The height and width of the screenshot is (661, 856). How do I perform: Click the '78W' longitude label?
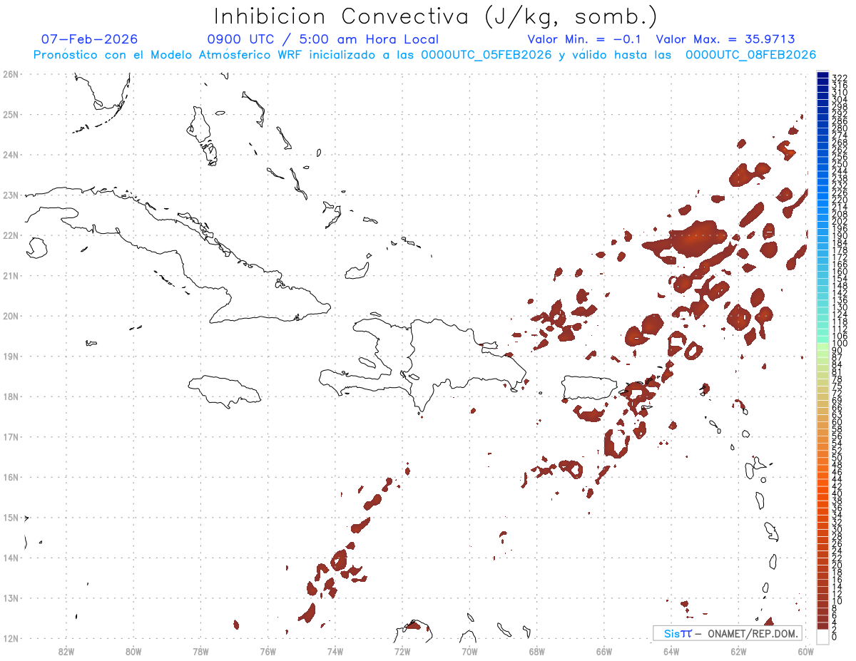[x=200, y=650]
